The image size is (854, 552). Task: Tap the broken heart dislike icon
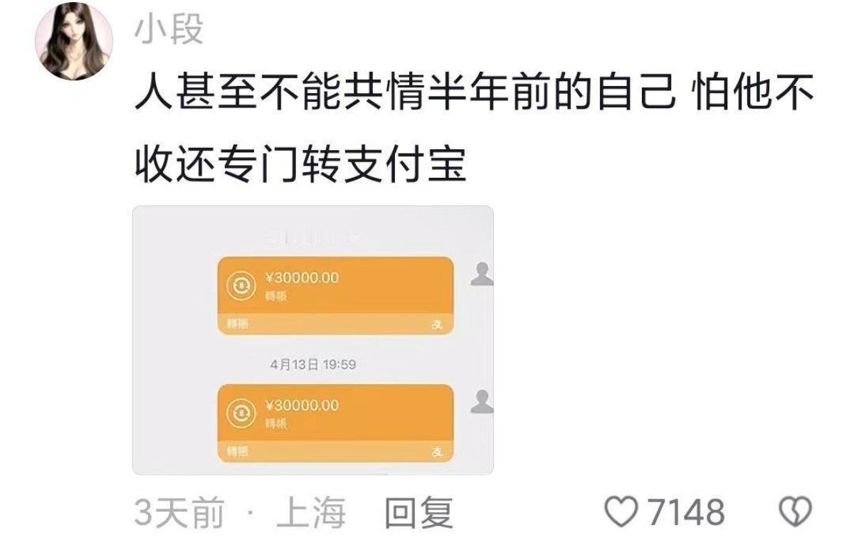click(x=796, y=511)
